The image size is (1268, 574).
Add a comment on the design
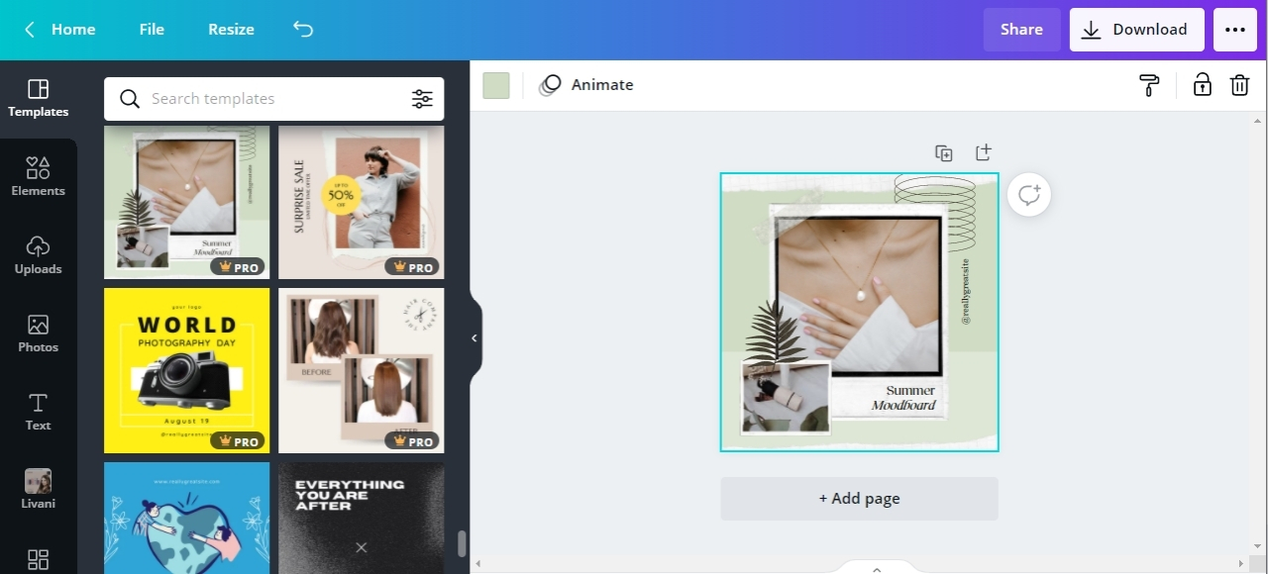point(1029,195)
